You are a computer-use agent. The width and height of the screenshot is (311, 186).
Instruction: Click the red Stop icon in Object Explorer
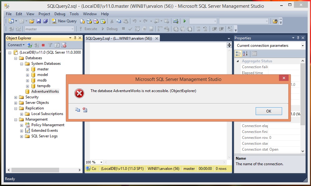click(x=43, y=45)
